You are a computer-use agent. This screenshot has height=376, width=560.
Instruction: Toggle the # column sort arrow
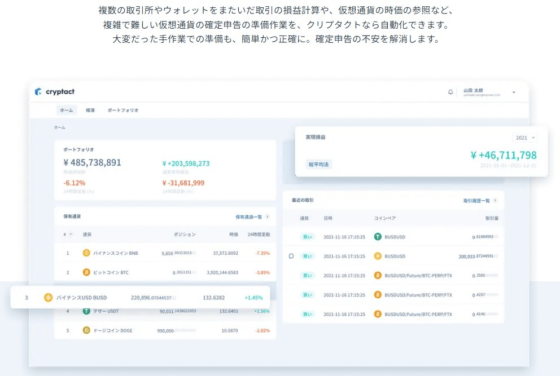pyautogui.click(x=71, y=235)
